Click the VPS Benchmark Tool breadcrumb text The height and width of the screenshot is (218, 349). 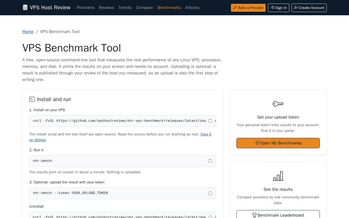click(60, 32)
